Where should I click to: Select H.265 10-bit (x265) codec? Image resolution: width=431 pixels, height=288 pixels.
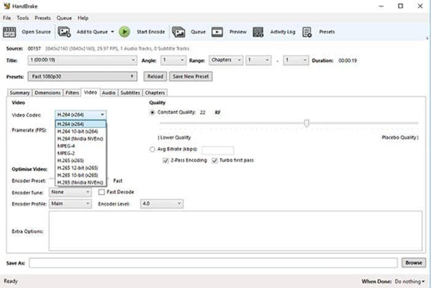coord(81,175)
